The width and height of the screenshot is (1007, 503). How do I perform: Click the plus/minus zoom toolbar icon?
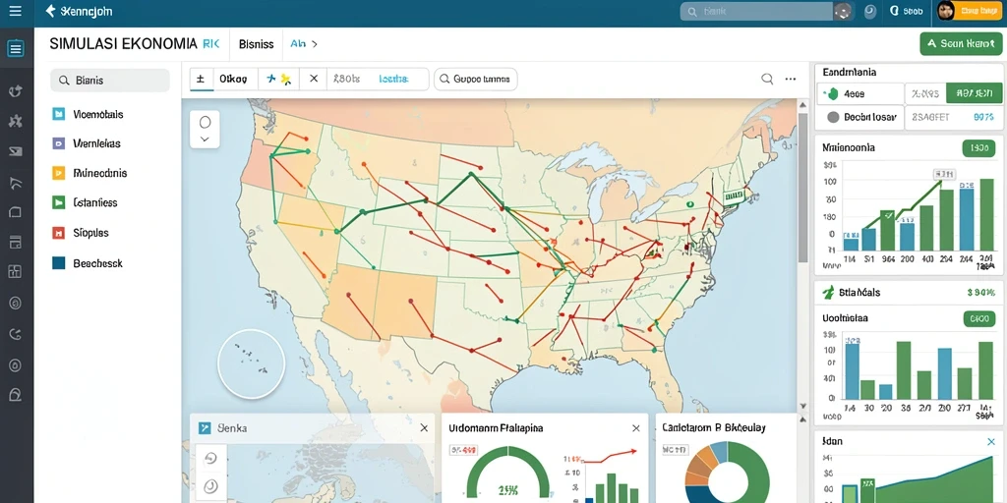201,79
